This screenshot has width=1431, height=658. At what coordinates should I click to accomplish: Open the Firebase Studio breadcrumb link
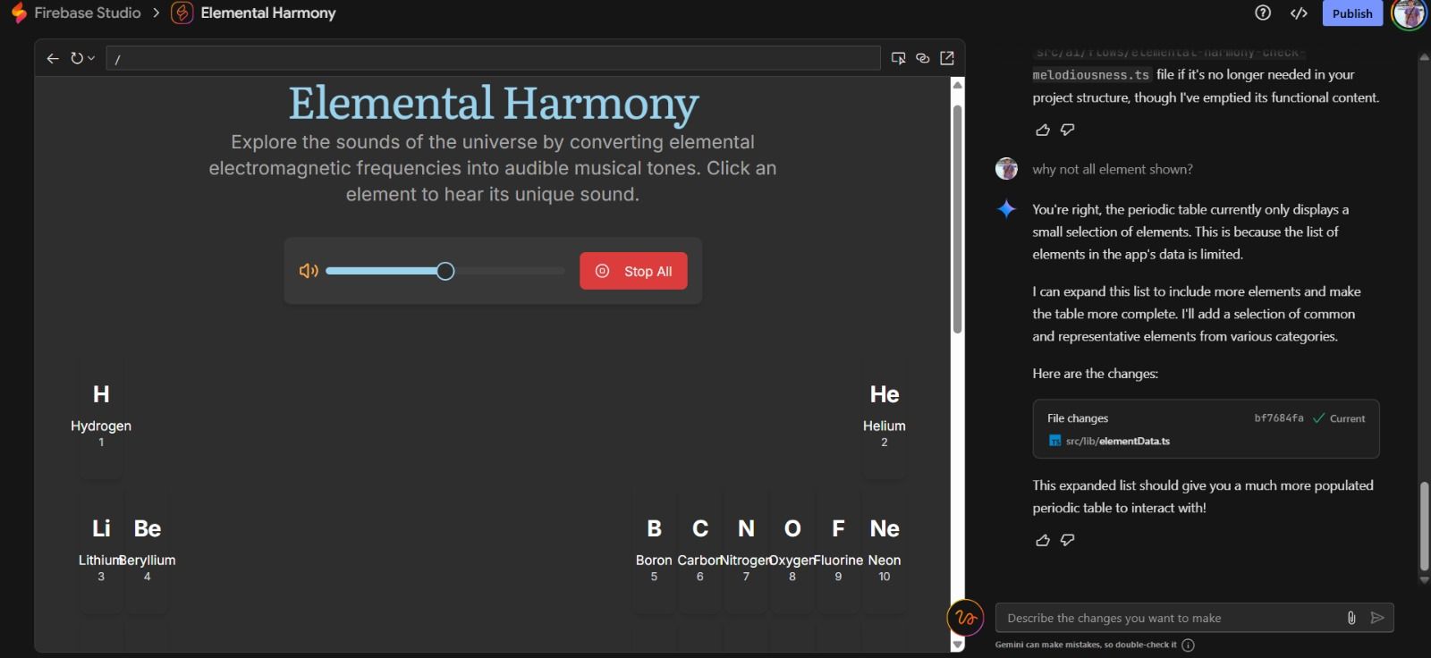87,13
